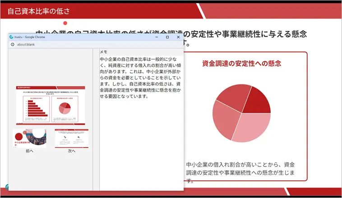Click the memo note text paragraph
This screenshot has height=198, width=342.
[x=140, y=78]
